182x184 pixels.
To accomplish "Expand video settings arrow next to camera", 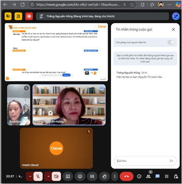I will coord(49,176).
